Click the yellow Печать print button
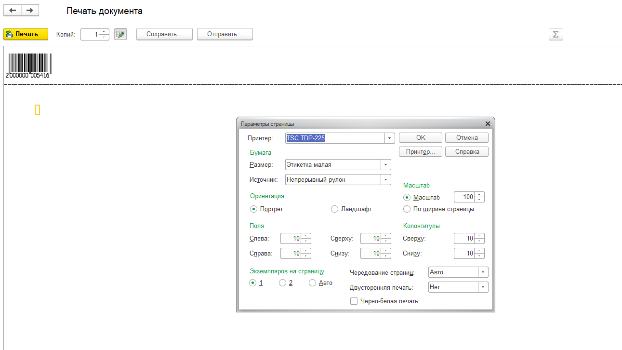The height and width of the screenshot is (350, 622). [26, 34]
